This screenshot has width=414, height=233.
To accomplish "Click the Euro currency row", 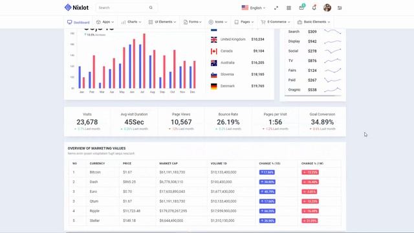I will click(205, 192).
